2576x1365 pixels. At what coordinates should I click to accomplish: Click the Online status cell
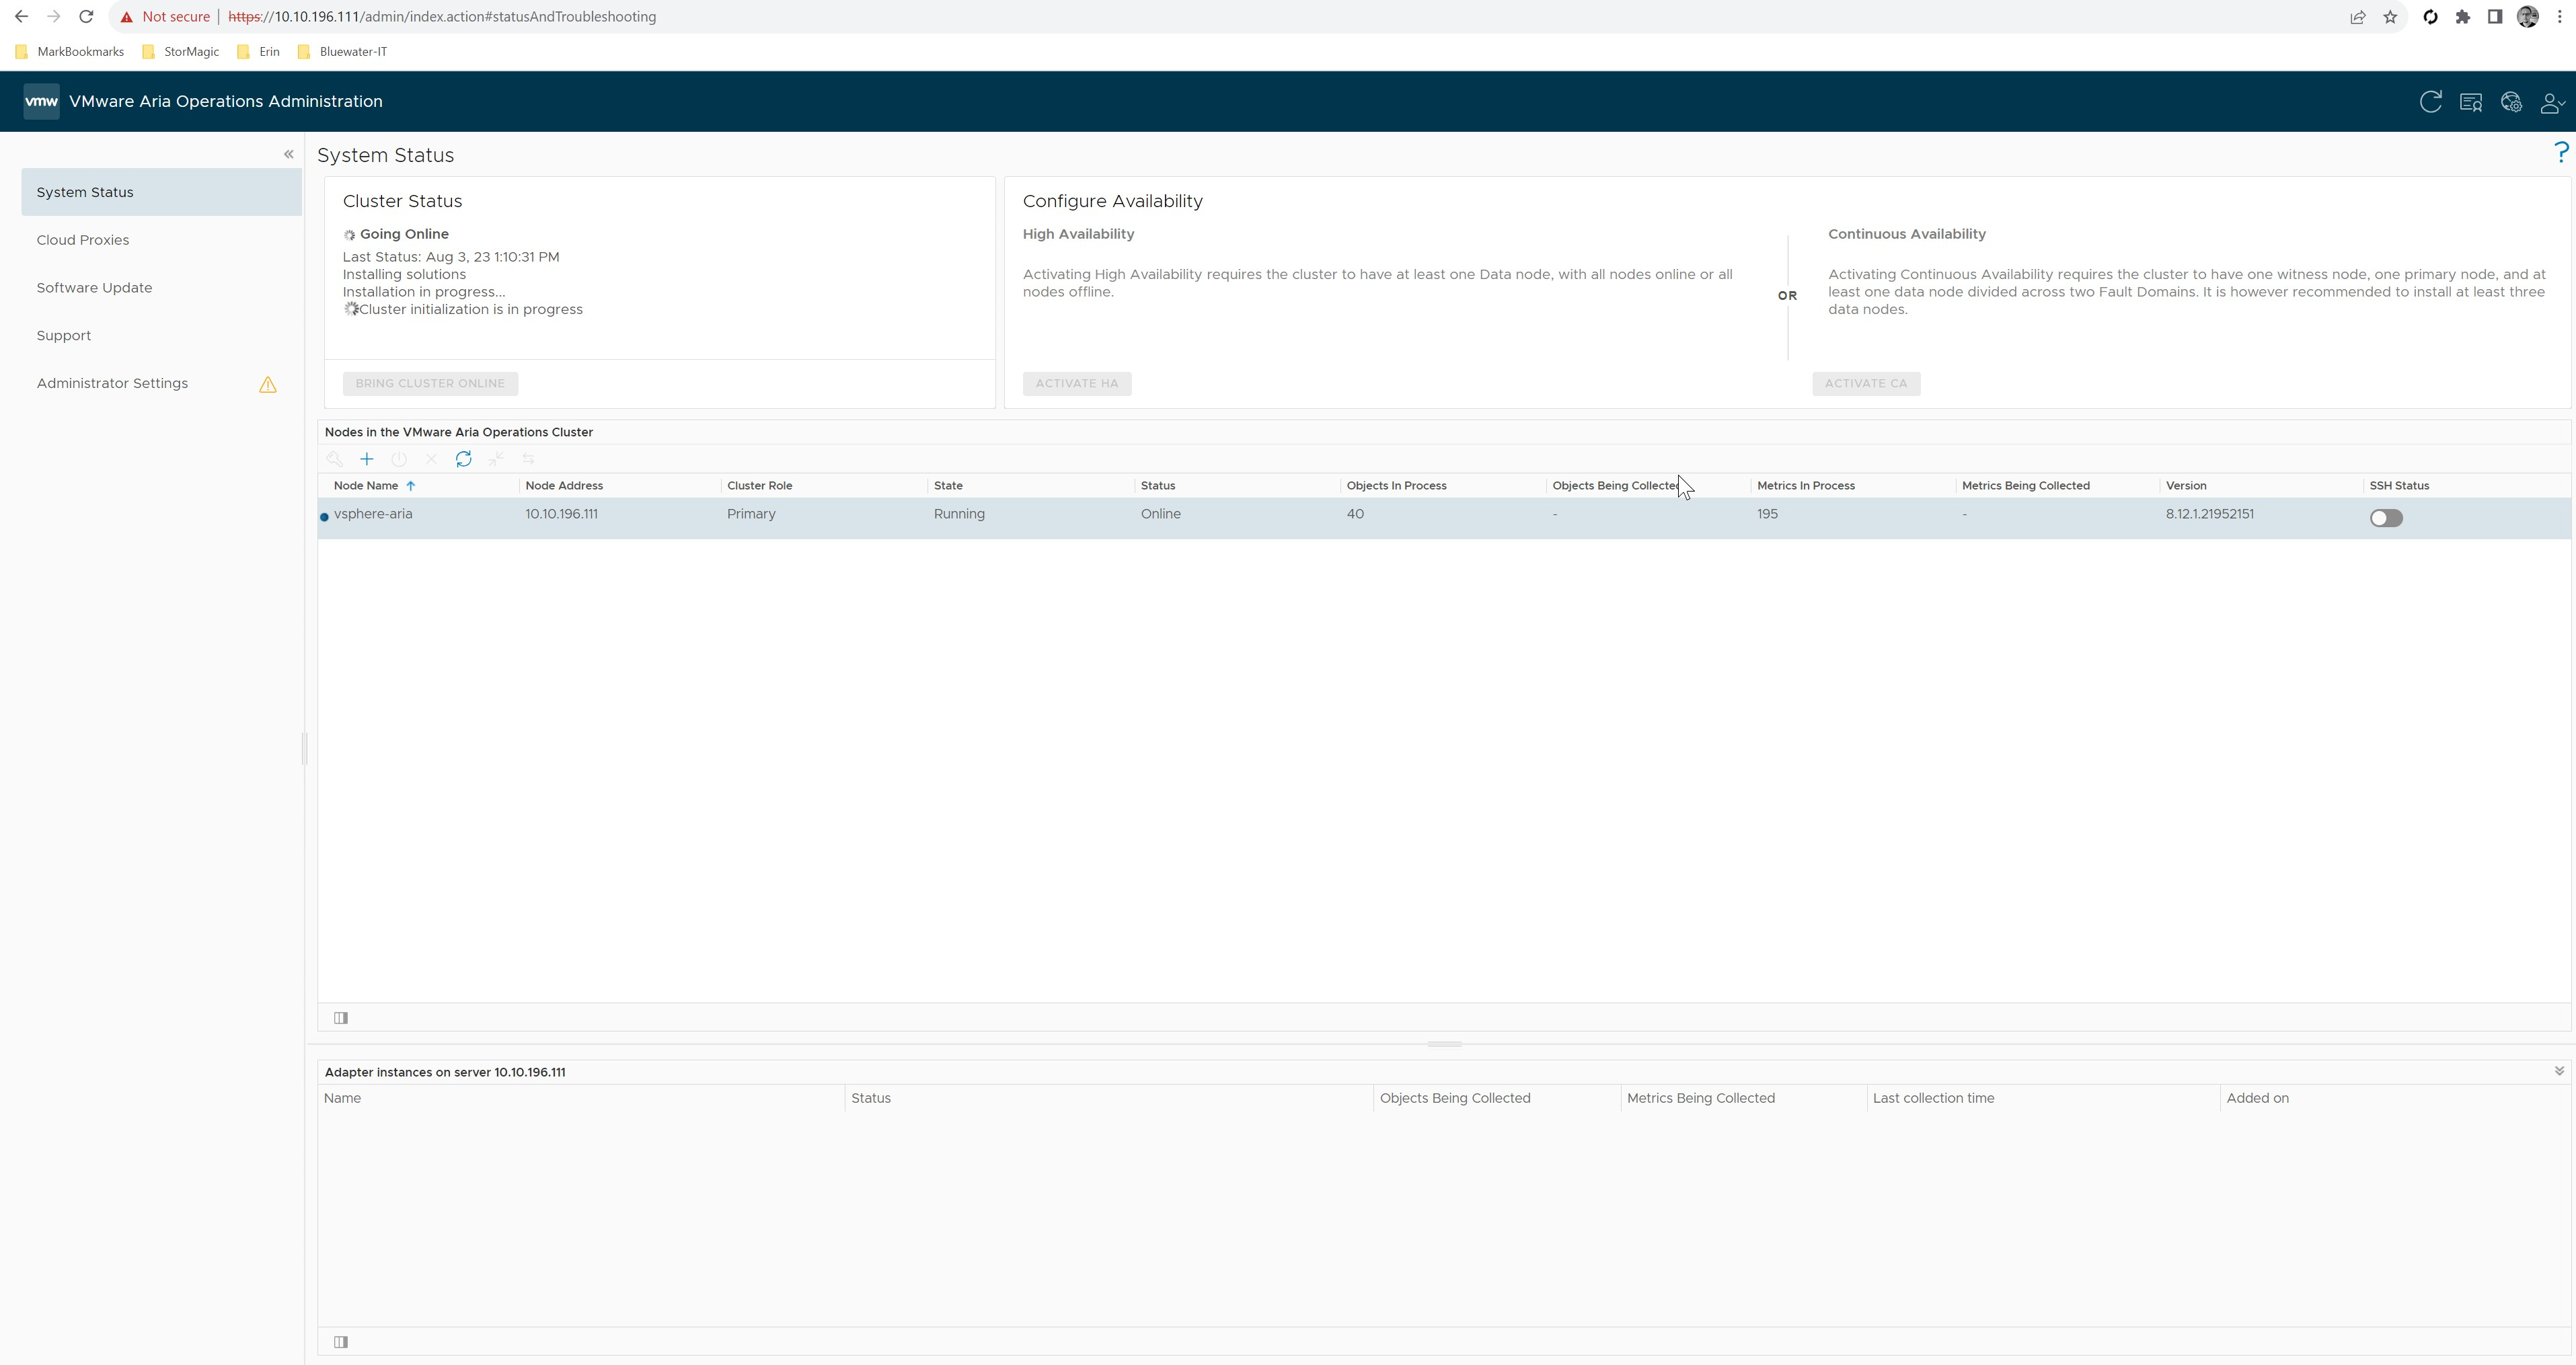[x=1160, y=514]
